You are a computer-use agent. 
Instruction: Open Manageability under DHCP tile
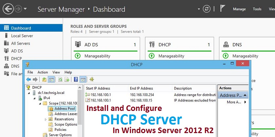(171, 56)
